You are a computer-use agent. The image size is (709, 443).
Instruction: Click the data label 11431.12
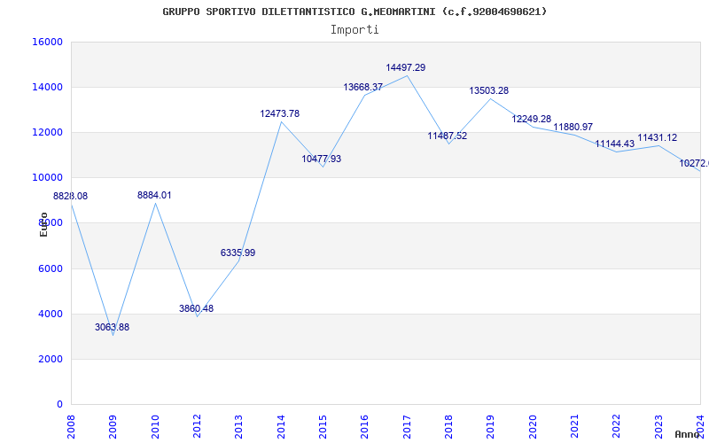coord(658,138)
